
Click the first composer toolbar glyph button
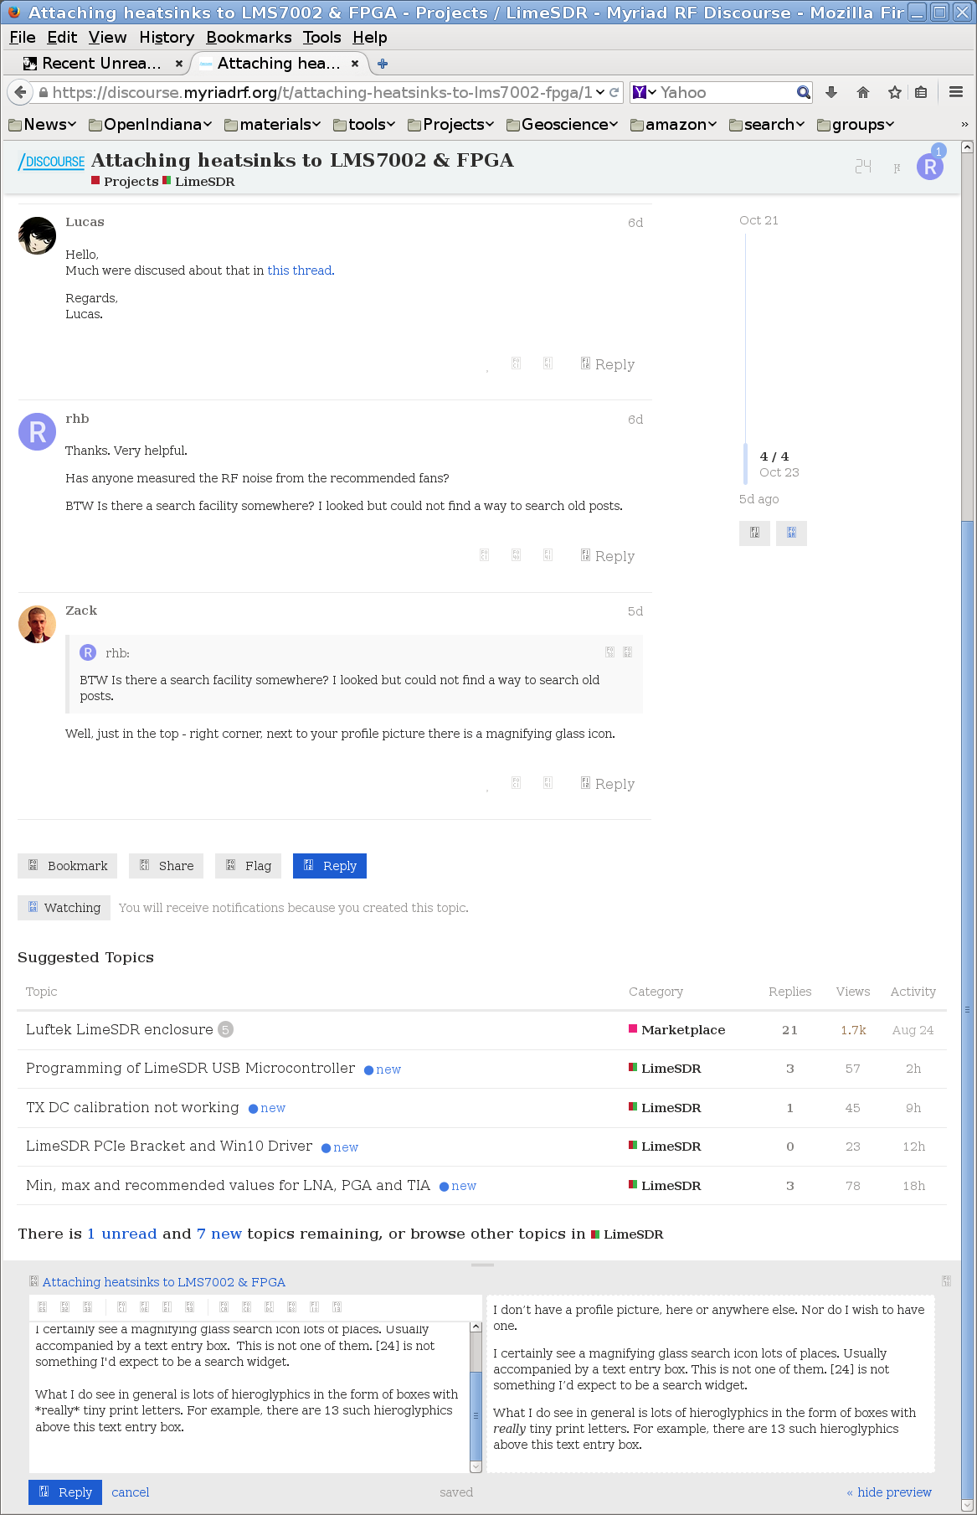(43, 1307)
